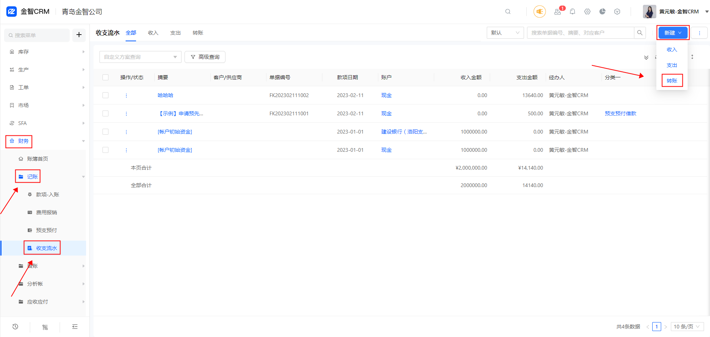This screenshot has height=337, width=710.
Task: Open the contacts icon with red badge
Action: [x=558, y=12]
